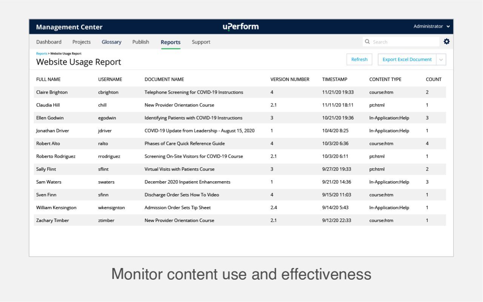
Task: Open Admission Order Sets Tip Sheet
Action: pyautogui.click(x=178, y=208)
